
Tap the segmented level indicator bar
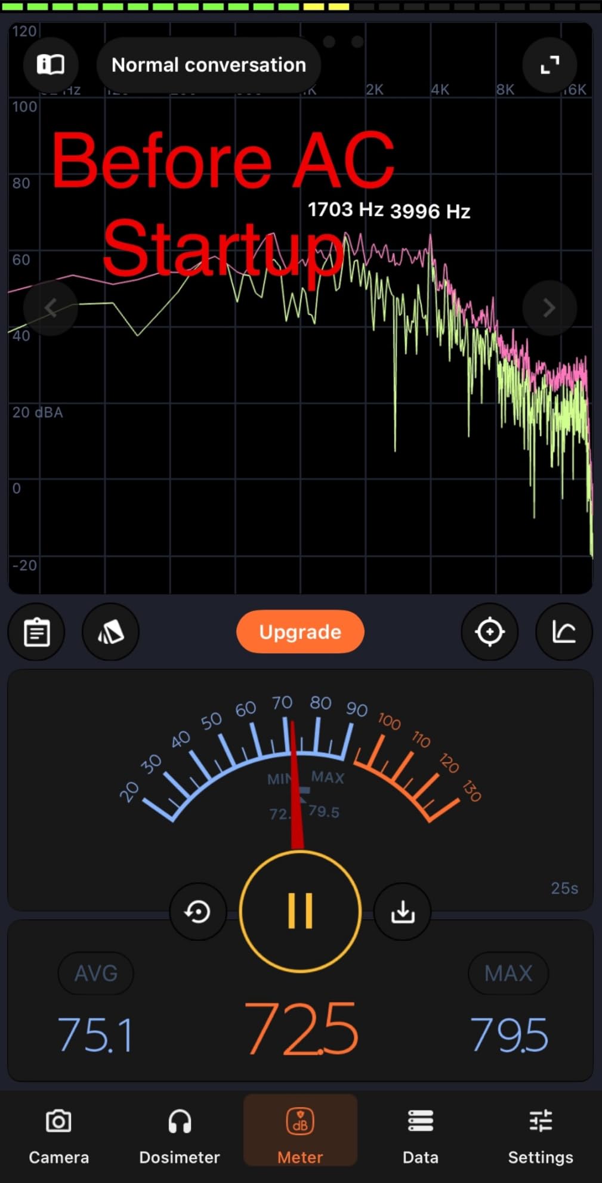(x=301, y=7)
